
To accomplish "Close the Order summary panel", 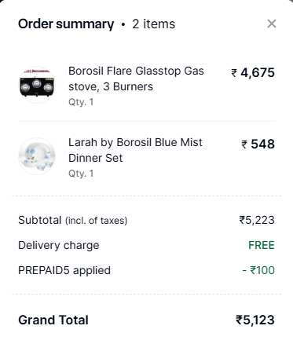I will click(272, 24).
